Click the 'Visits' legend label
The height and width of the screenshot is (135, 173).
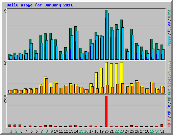(169, 66)
